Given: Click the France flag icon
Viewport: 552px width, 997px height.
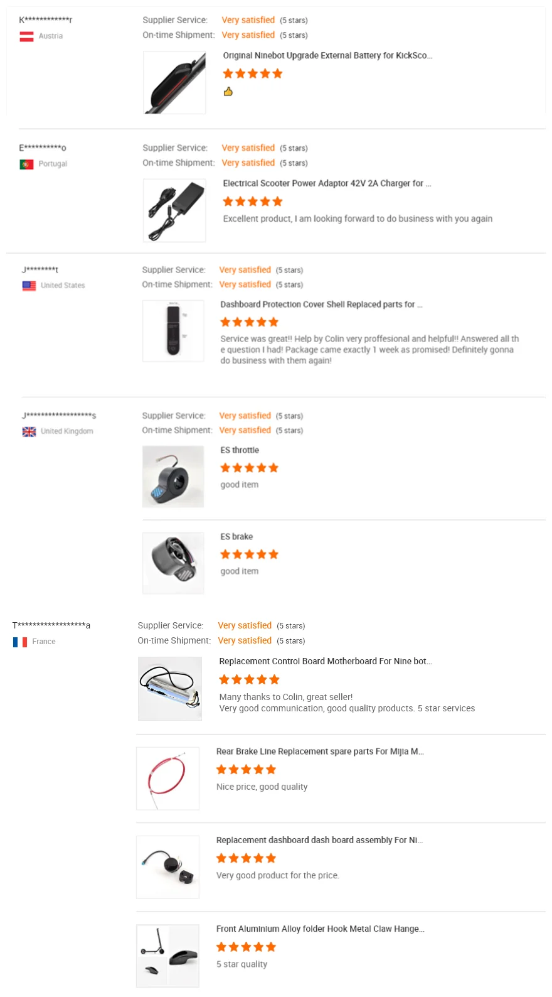Looking at the screenshot, I should tap(20, 642).
